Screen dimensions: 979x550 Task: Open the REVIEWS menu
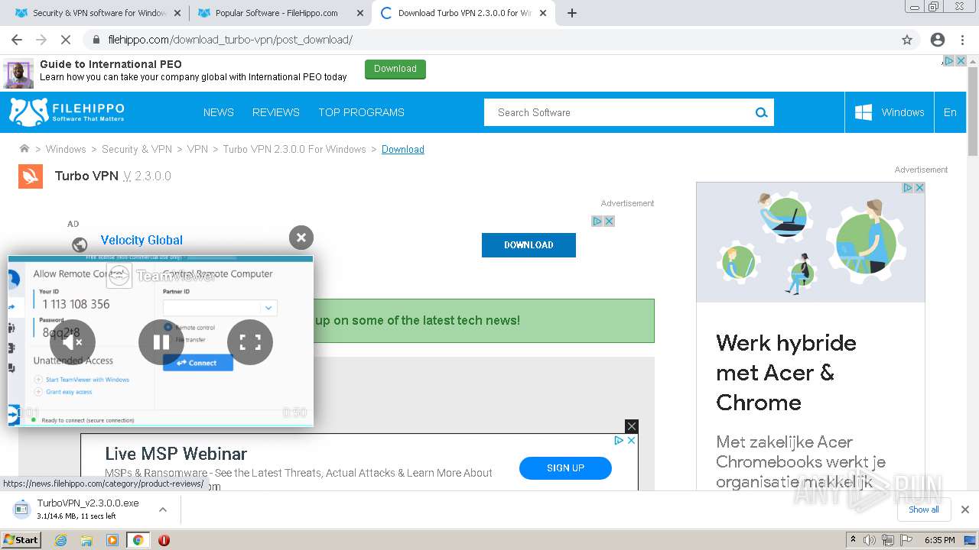tap(276, 112)
